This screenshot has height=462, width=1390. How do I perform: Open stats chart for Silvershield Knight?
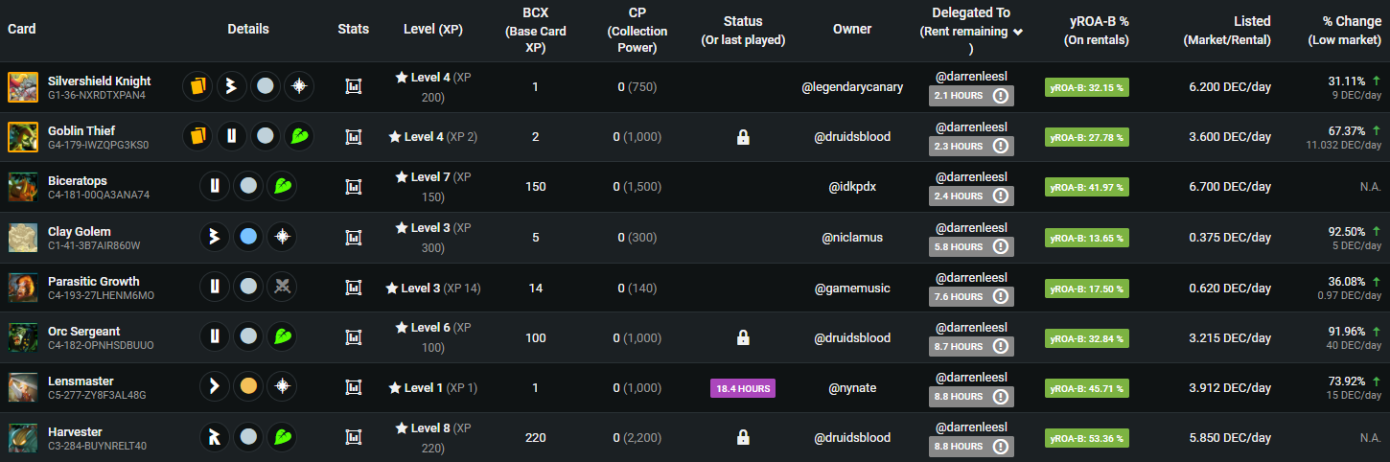point(353,87)
